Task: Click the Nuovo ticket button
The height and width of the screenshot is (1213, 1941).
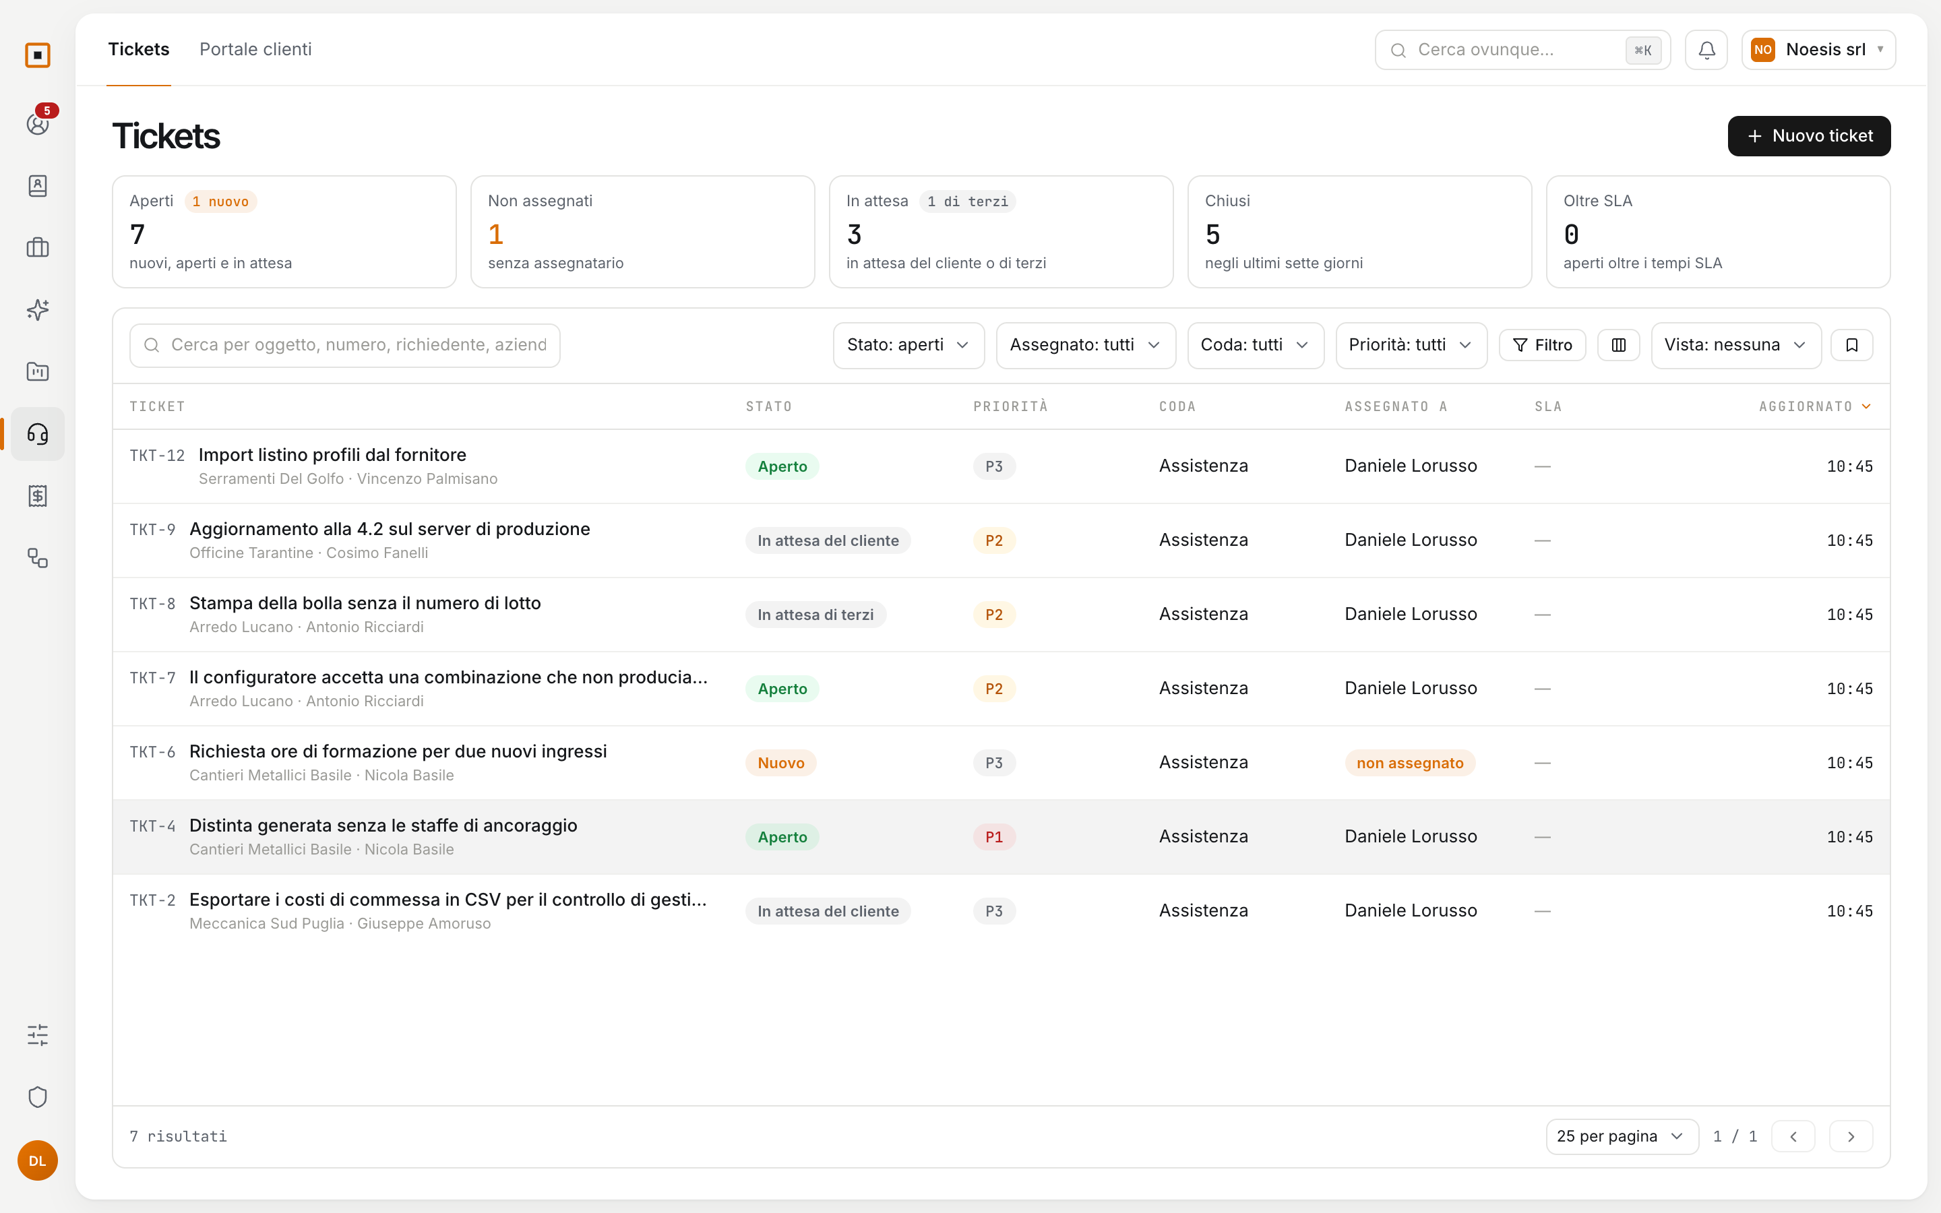Action: (x=1809, y=135)
